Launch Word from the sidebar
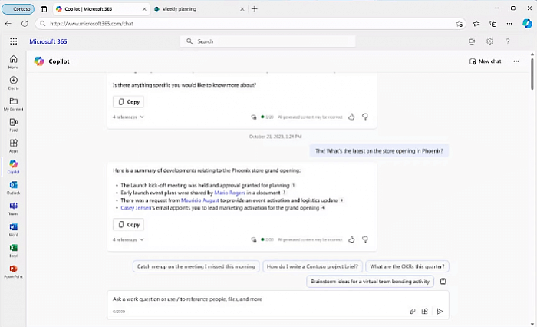 tap(13, 230)
